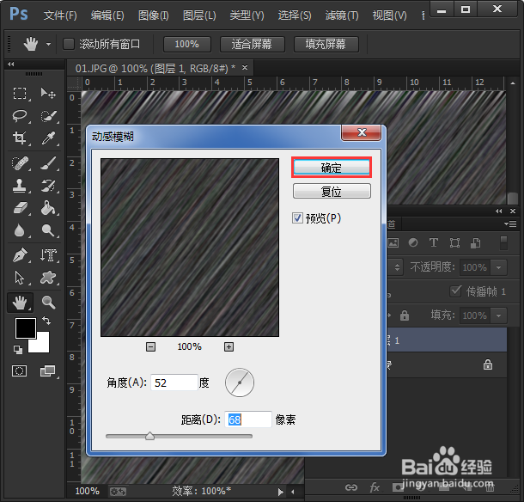Open the Fill dropdown arrow
Viewport: 524px width, 502px height.
pyautogui.click(x=498, y=315)
